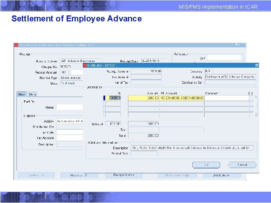Click the top Reference field in Receipts

coord(224,58)
